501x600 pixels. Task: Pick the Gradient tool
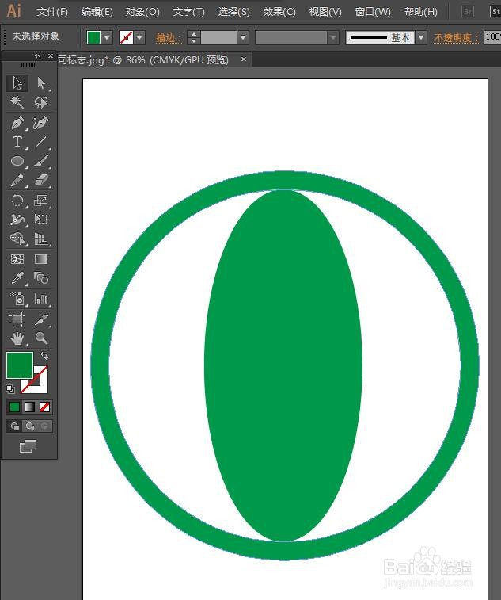click(41, 259)
